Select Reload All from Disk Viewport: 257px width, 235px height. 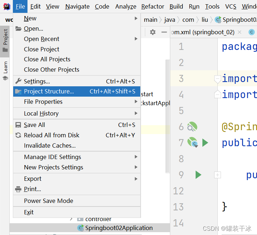coord(77,135)
